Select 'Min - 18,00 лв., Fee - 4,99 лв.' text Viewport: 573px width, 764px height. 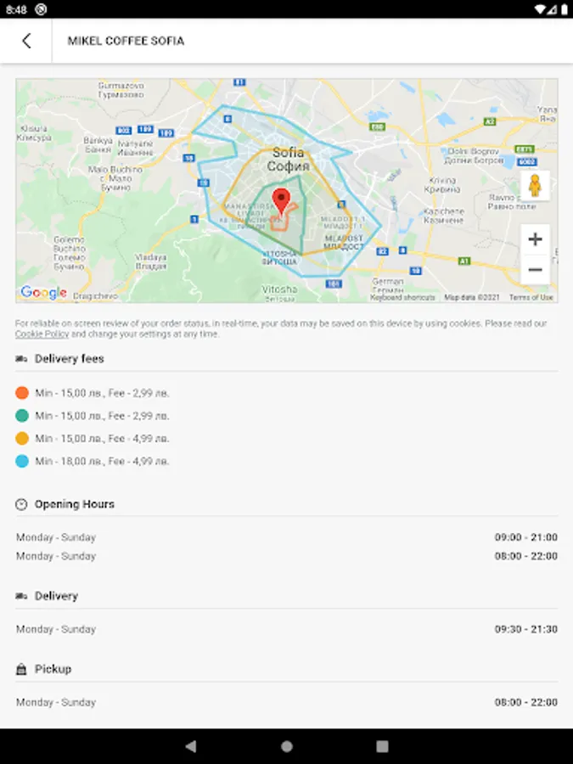pos(103,461)
